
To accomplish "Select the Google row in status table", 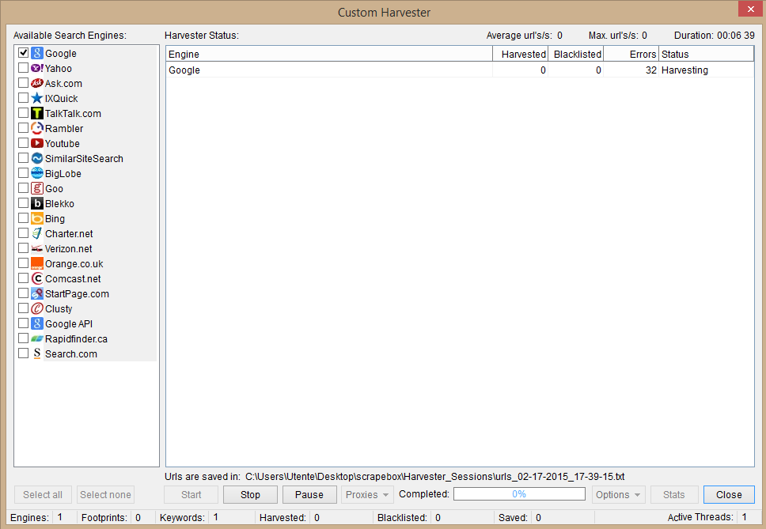I will pyautogui.click(x=460, y=70).
